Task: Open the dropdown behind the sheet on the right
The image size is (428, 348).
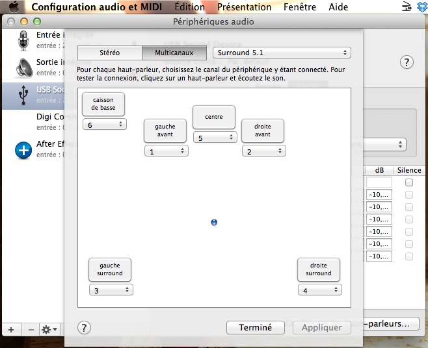Action: 384,144
